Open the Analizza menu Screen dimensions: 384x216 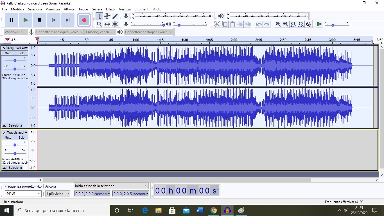click(125, 9)
